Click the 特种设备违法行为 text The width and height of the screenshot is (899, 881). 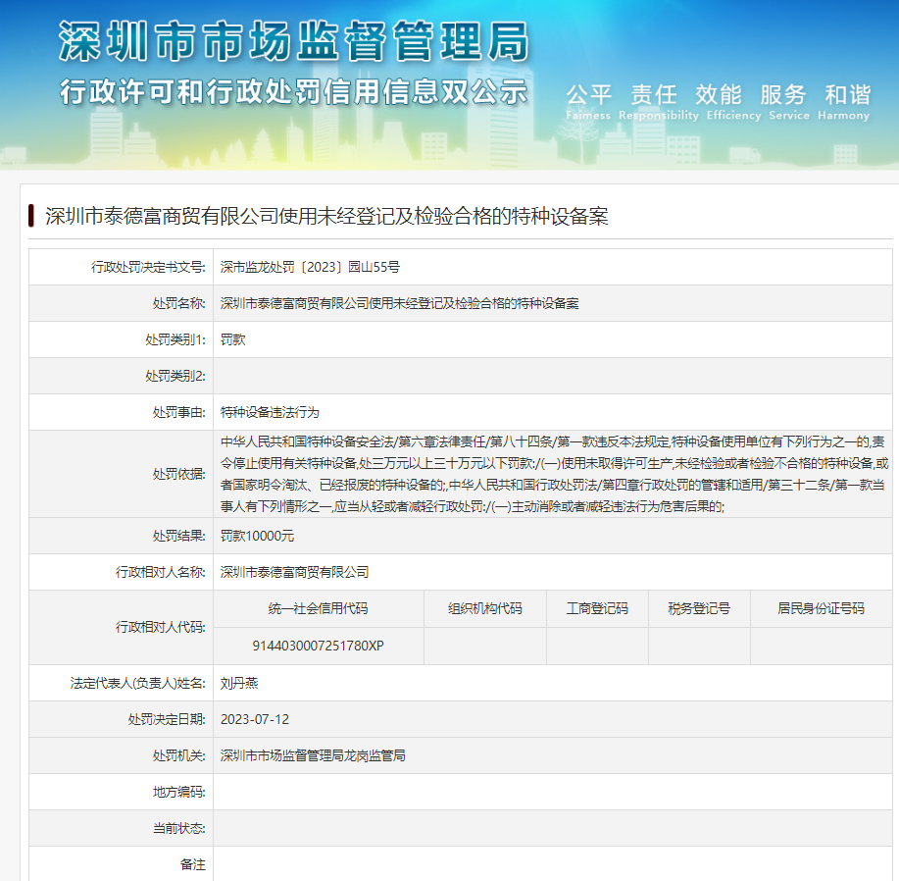tap(270, 412)
